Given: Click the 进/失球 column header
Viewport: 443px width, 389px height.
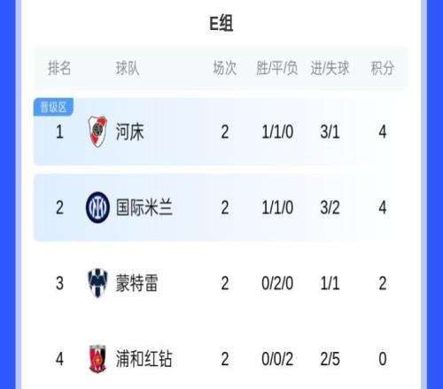Looking at the screenshot, I should [330, 68].
